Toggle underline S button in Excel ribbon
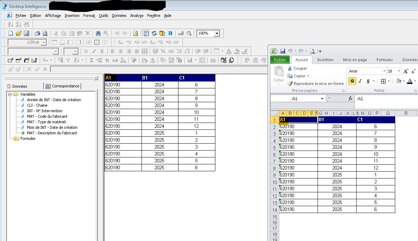 [x=368, y=81]
